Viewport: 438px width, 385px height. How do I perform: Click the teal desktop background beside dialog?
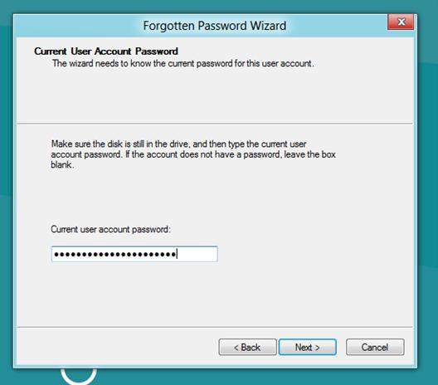click(x=427, y=196)
